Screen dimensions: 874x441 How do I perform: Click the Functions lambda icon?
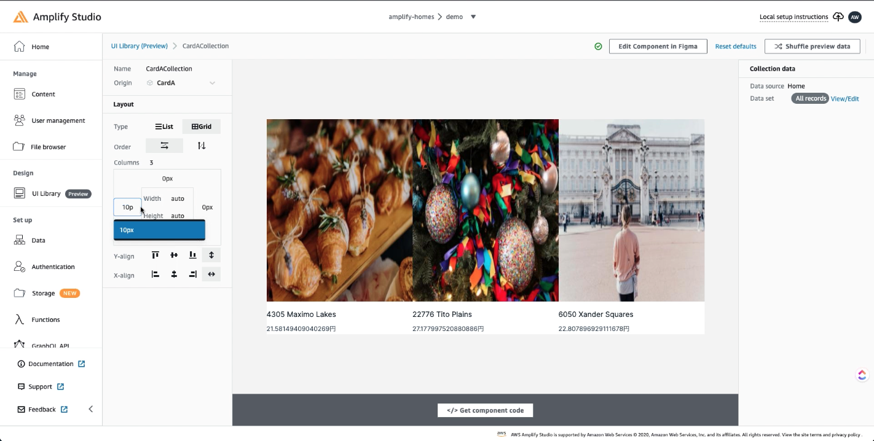(x=20, y=319)
